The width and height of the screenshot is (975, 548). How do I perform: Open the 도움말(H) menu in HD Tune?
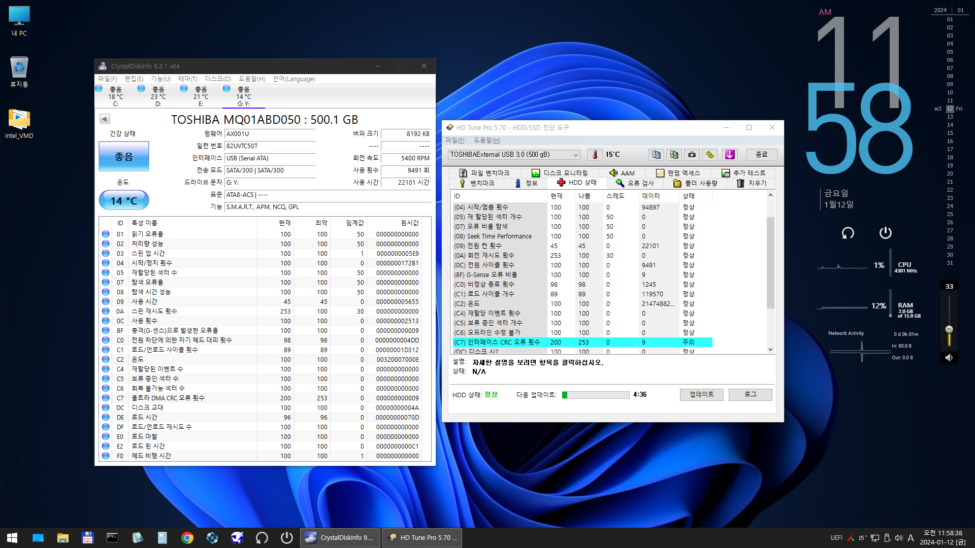tap(487, 141)
